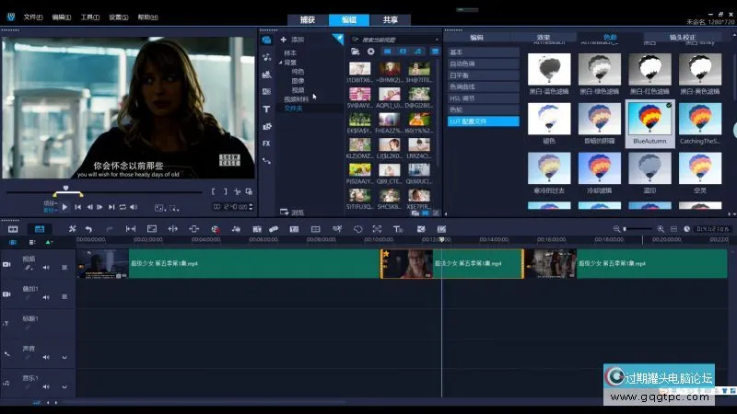Play the preview video
This screenshot has width=737, height=414.
[64, 207]
